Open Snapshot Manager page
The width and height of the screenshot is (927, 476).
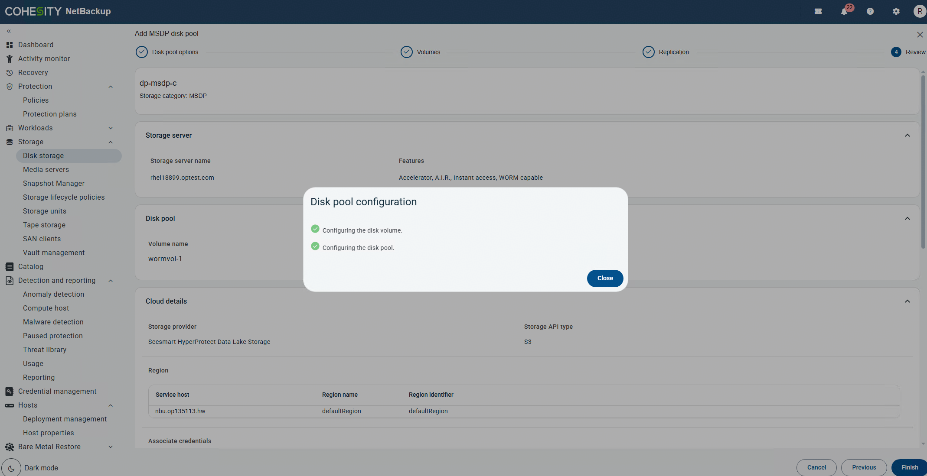(x=54, y=184)
